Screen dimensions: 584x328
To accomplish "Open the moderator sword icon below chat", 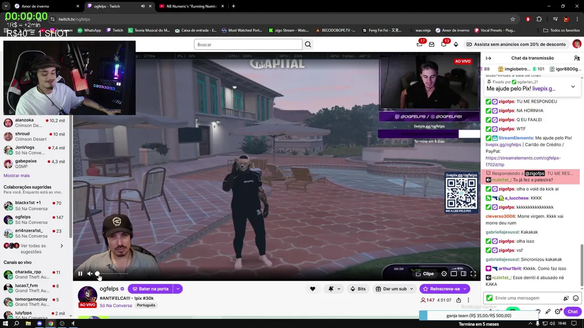I will pos(547,312).
